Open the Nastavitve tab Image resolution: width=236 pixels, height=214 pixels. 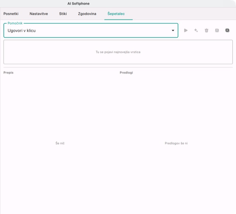click(39, 14)
